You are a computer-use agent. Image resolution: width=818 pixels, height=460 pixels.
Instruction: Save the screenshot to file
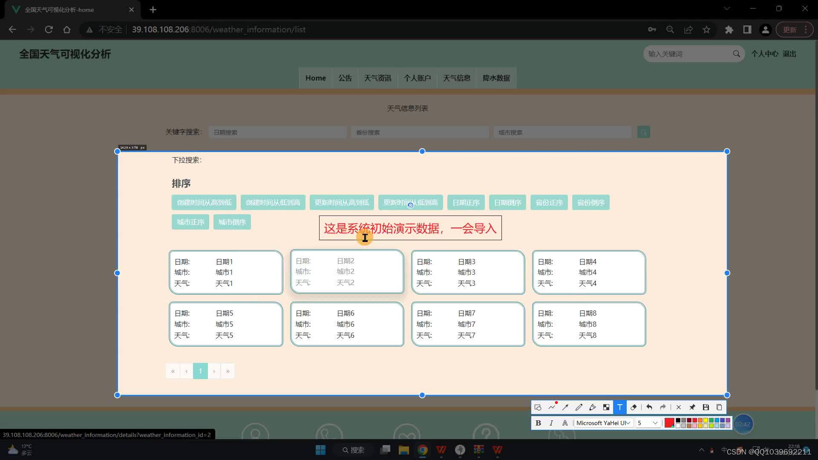click(706, 408)
